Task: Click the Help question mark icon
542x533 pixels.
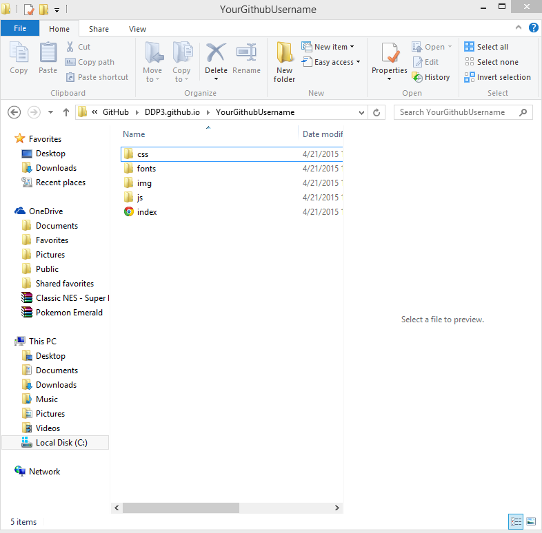Action: 533,28
